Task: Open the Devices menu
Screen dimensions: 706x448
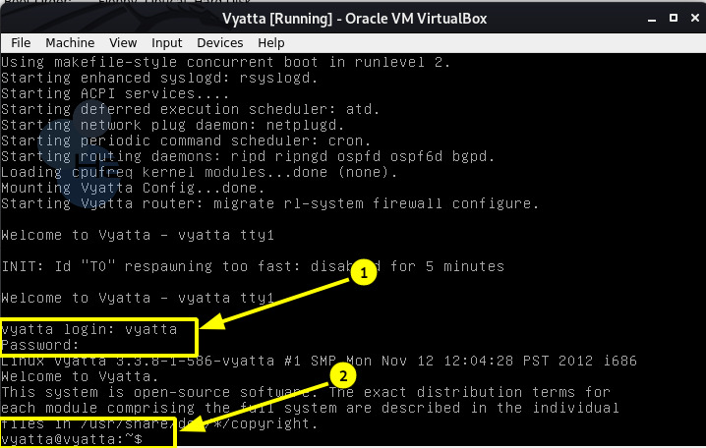Action: tap(219, 42)
